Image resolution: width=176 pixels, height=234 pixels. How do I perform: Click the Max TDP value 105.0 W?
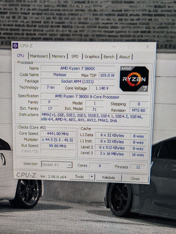pyautogui.click(x=107, y=75)
